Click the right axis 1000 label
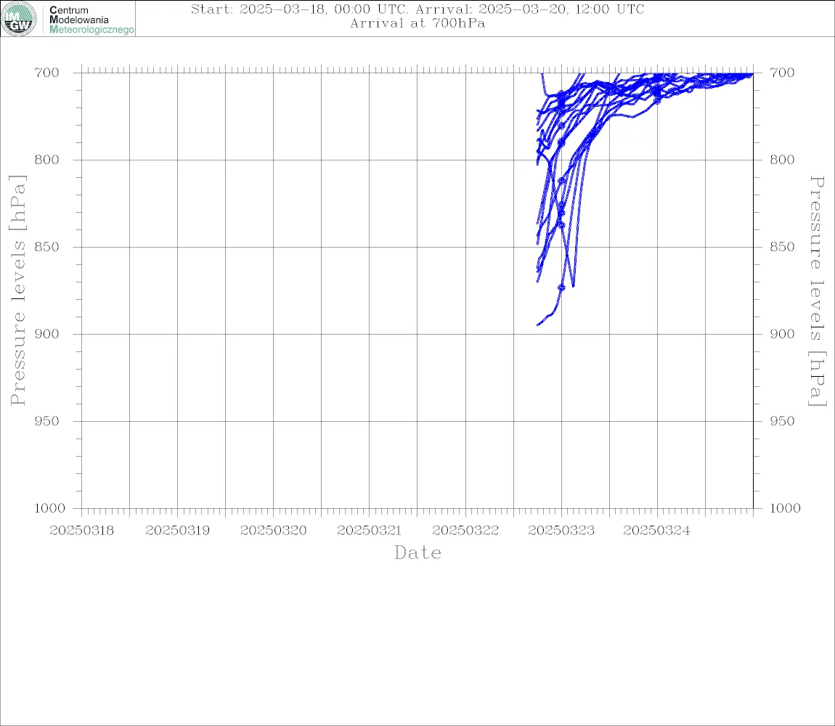This screenshot has height=726, width=835. [x=785, y=508]
